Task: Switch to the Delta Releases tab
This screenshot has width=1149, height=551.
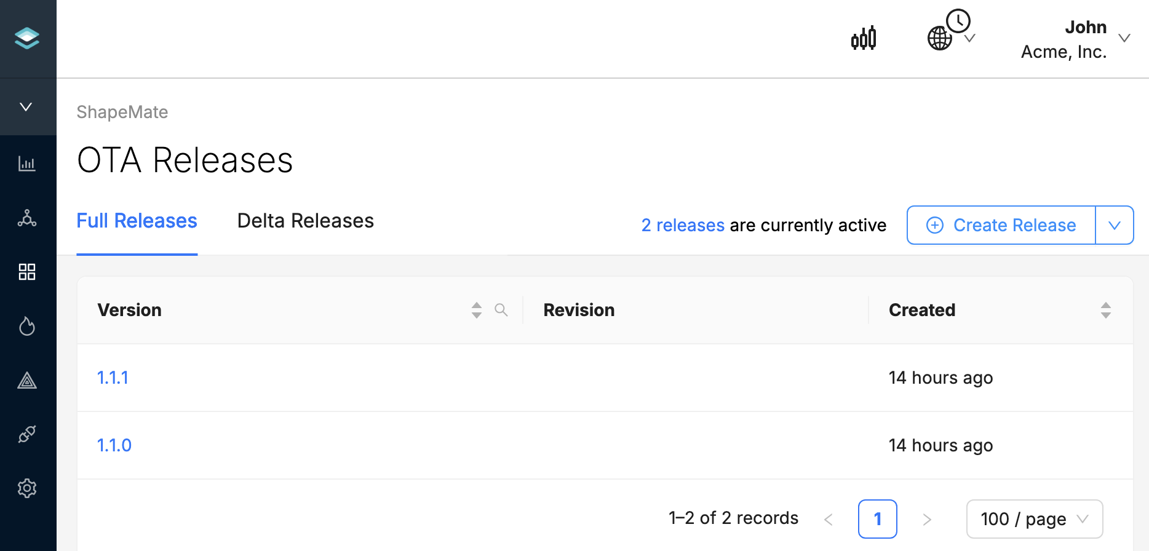Action: click(x=306, y=221)
